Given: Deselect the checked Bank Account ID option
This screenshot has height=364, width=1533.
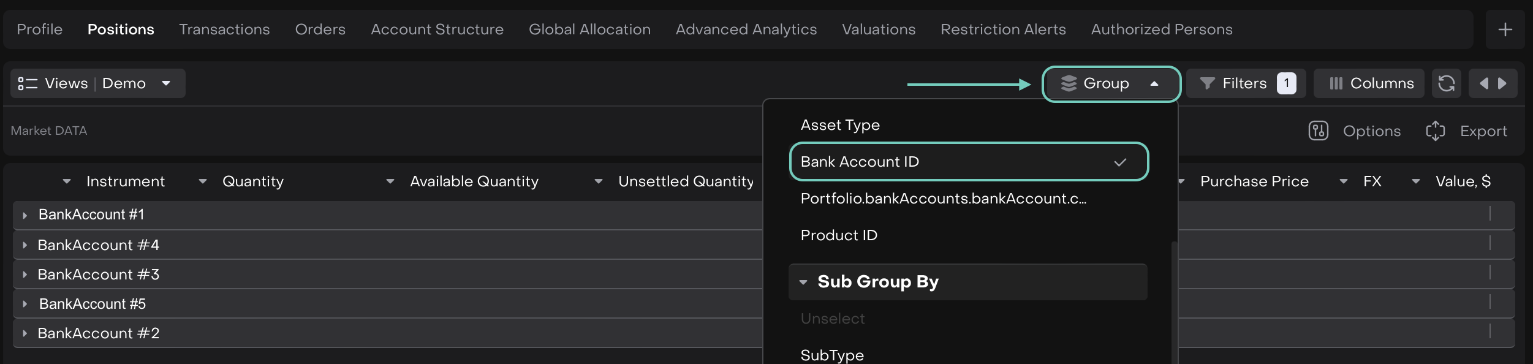Looking at the screenshot, I should [968, 162].
